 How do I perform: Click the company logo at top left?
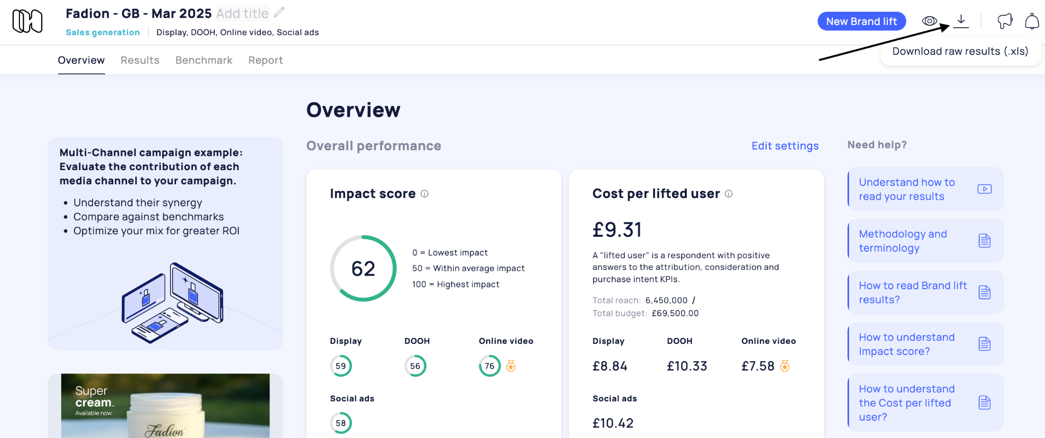pyautogui.click(x=27, y=21)
